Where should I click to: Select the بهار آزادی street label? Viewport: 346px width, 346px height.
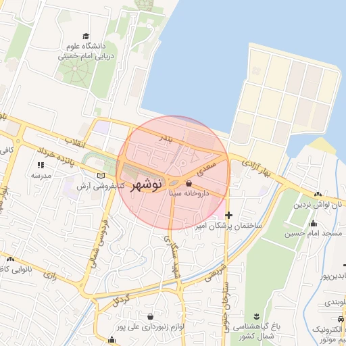[x=256, y=168]
